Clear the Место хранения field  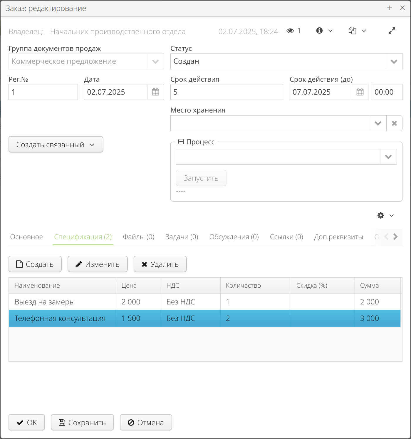point(394,123)
